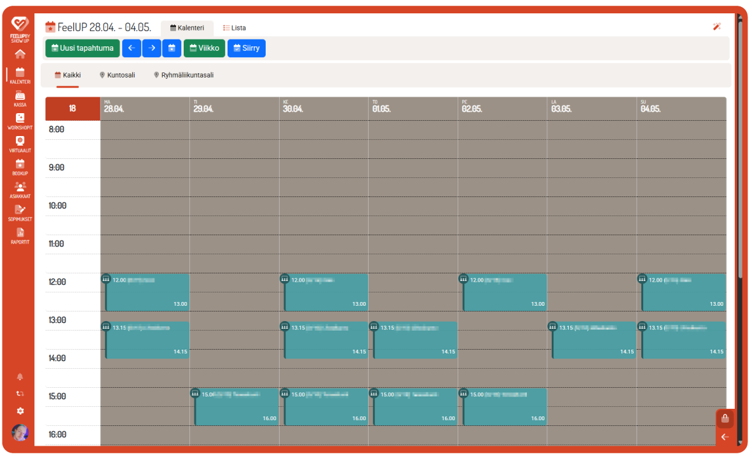The image size is (750, 459).
Task: Go to next week with right arrow
Action: pos(151,48)
